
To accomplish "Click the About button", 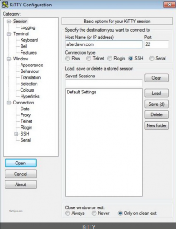I will pos(21,185).
